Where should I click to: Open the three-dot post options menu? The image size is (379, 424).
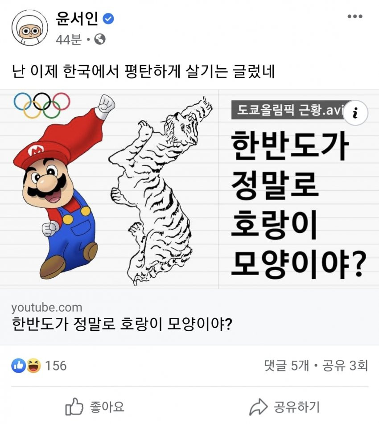(x=354, y=16)
